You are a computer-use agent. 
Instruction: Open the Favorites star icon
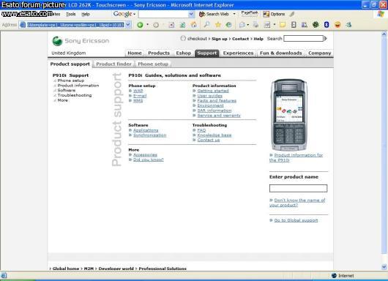(218, 24)
